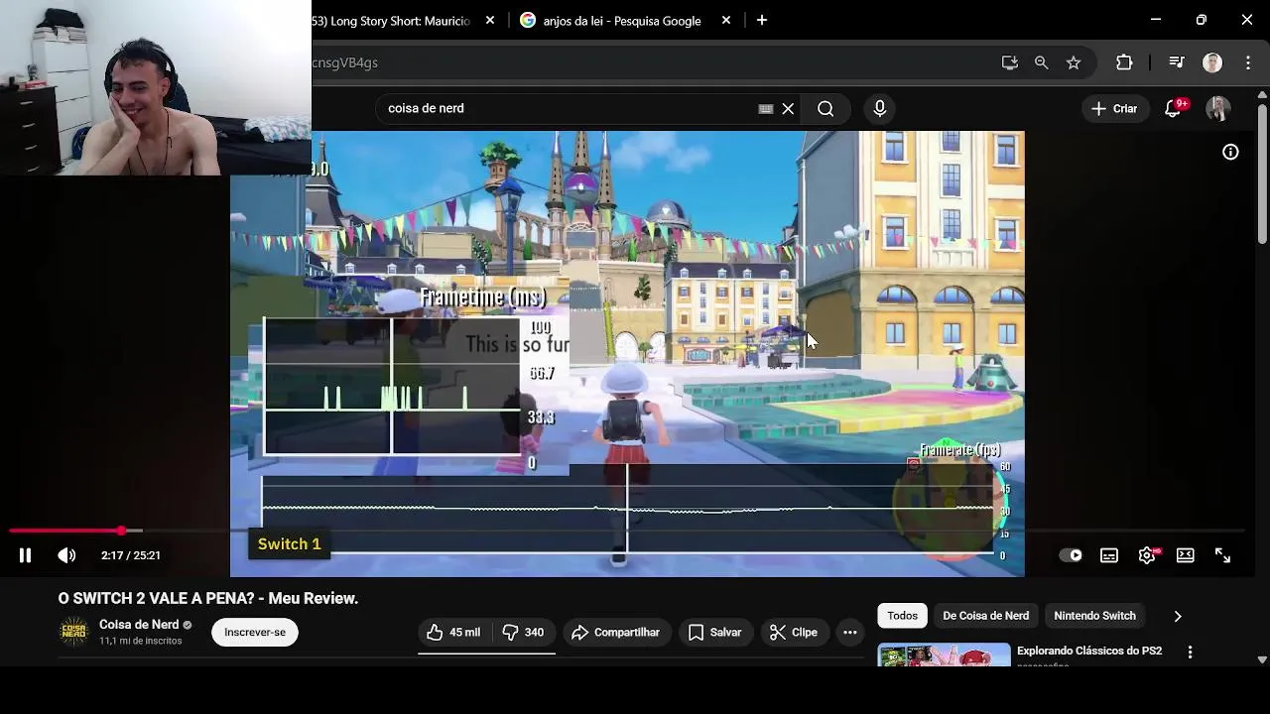Close the 'anjos da lei' tab

[726, 20]
